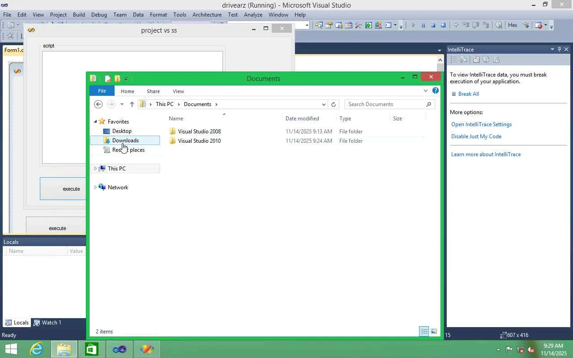The width and height of the screenshot is (573, 358).
Task: Click the Type column header
Action: tap(363, 119)
